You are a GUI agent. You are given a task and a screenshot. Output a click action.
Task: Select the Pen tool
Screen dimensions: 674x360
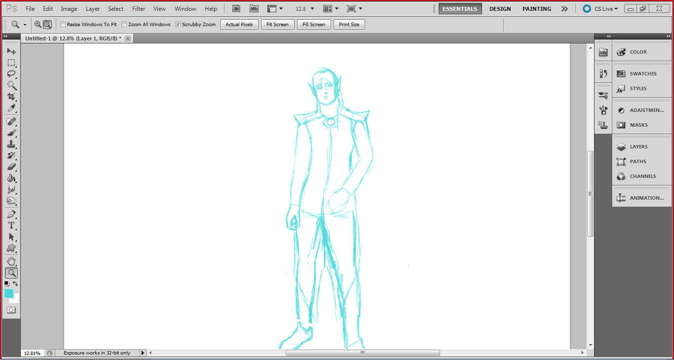tap(11, 214)
